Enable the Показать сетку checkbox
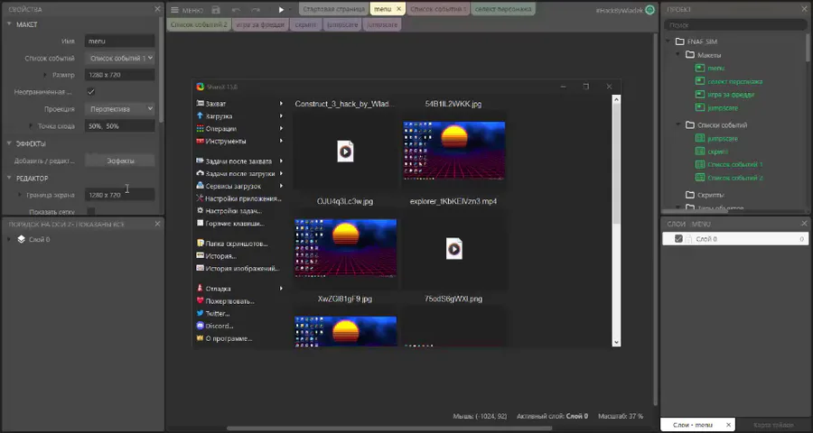This screenshot has width=813, height=433. pos(90,211)
